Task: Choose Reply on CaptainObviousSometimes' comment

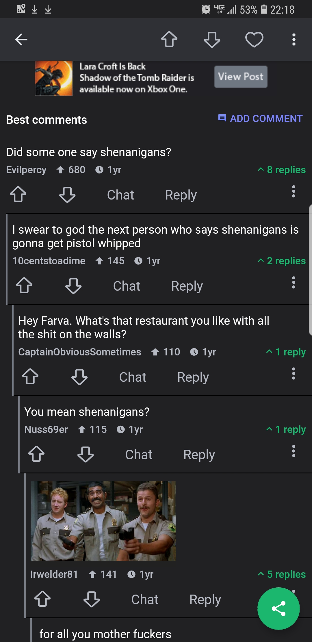Action: tap(193, 377)
